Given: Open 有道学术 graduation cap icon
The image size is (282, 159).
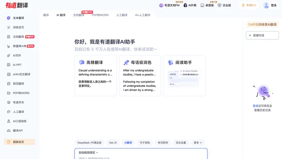Looking at the screenshot, I should pos(8,102).
